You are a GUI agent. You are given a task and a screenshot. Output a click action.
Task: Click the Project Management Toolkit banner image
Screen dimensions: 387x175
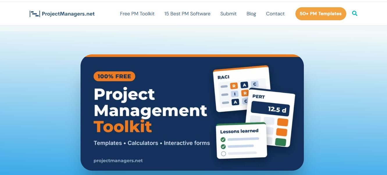click(x=192, y=112)
